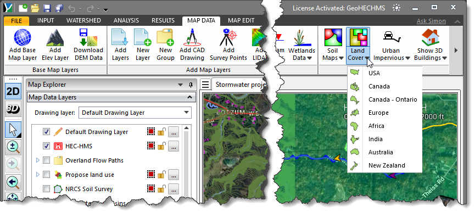Image resolution: width=475 pixels, height=212 pixels.
Task: Click selection color box for HEC-HMS layer
Action: [x=150, y=146]
